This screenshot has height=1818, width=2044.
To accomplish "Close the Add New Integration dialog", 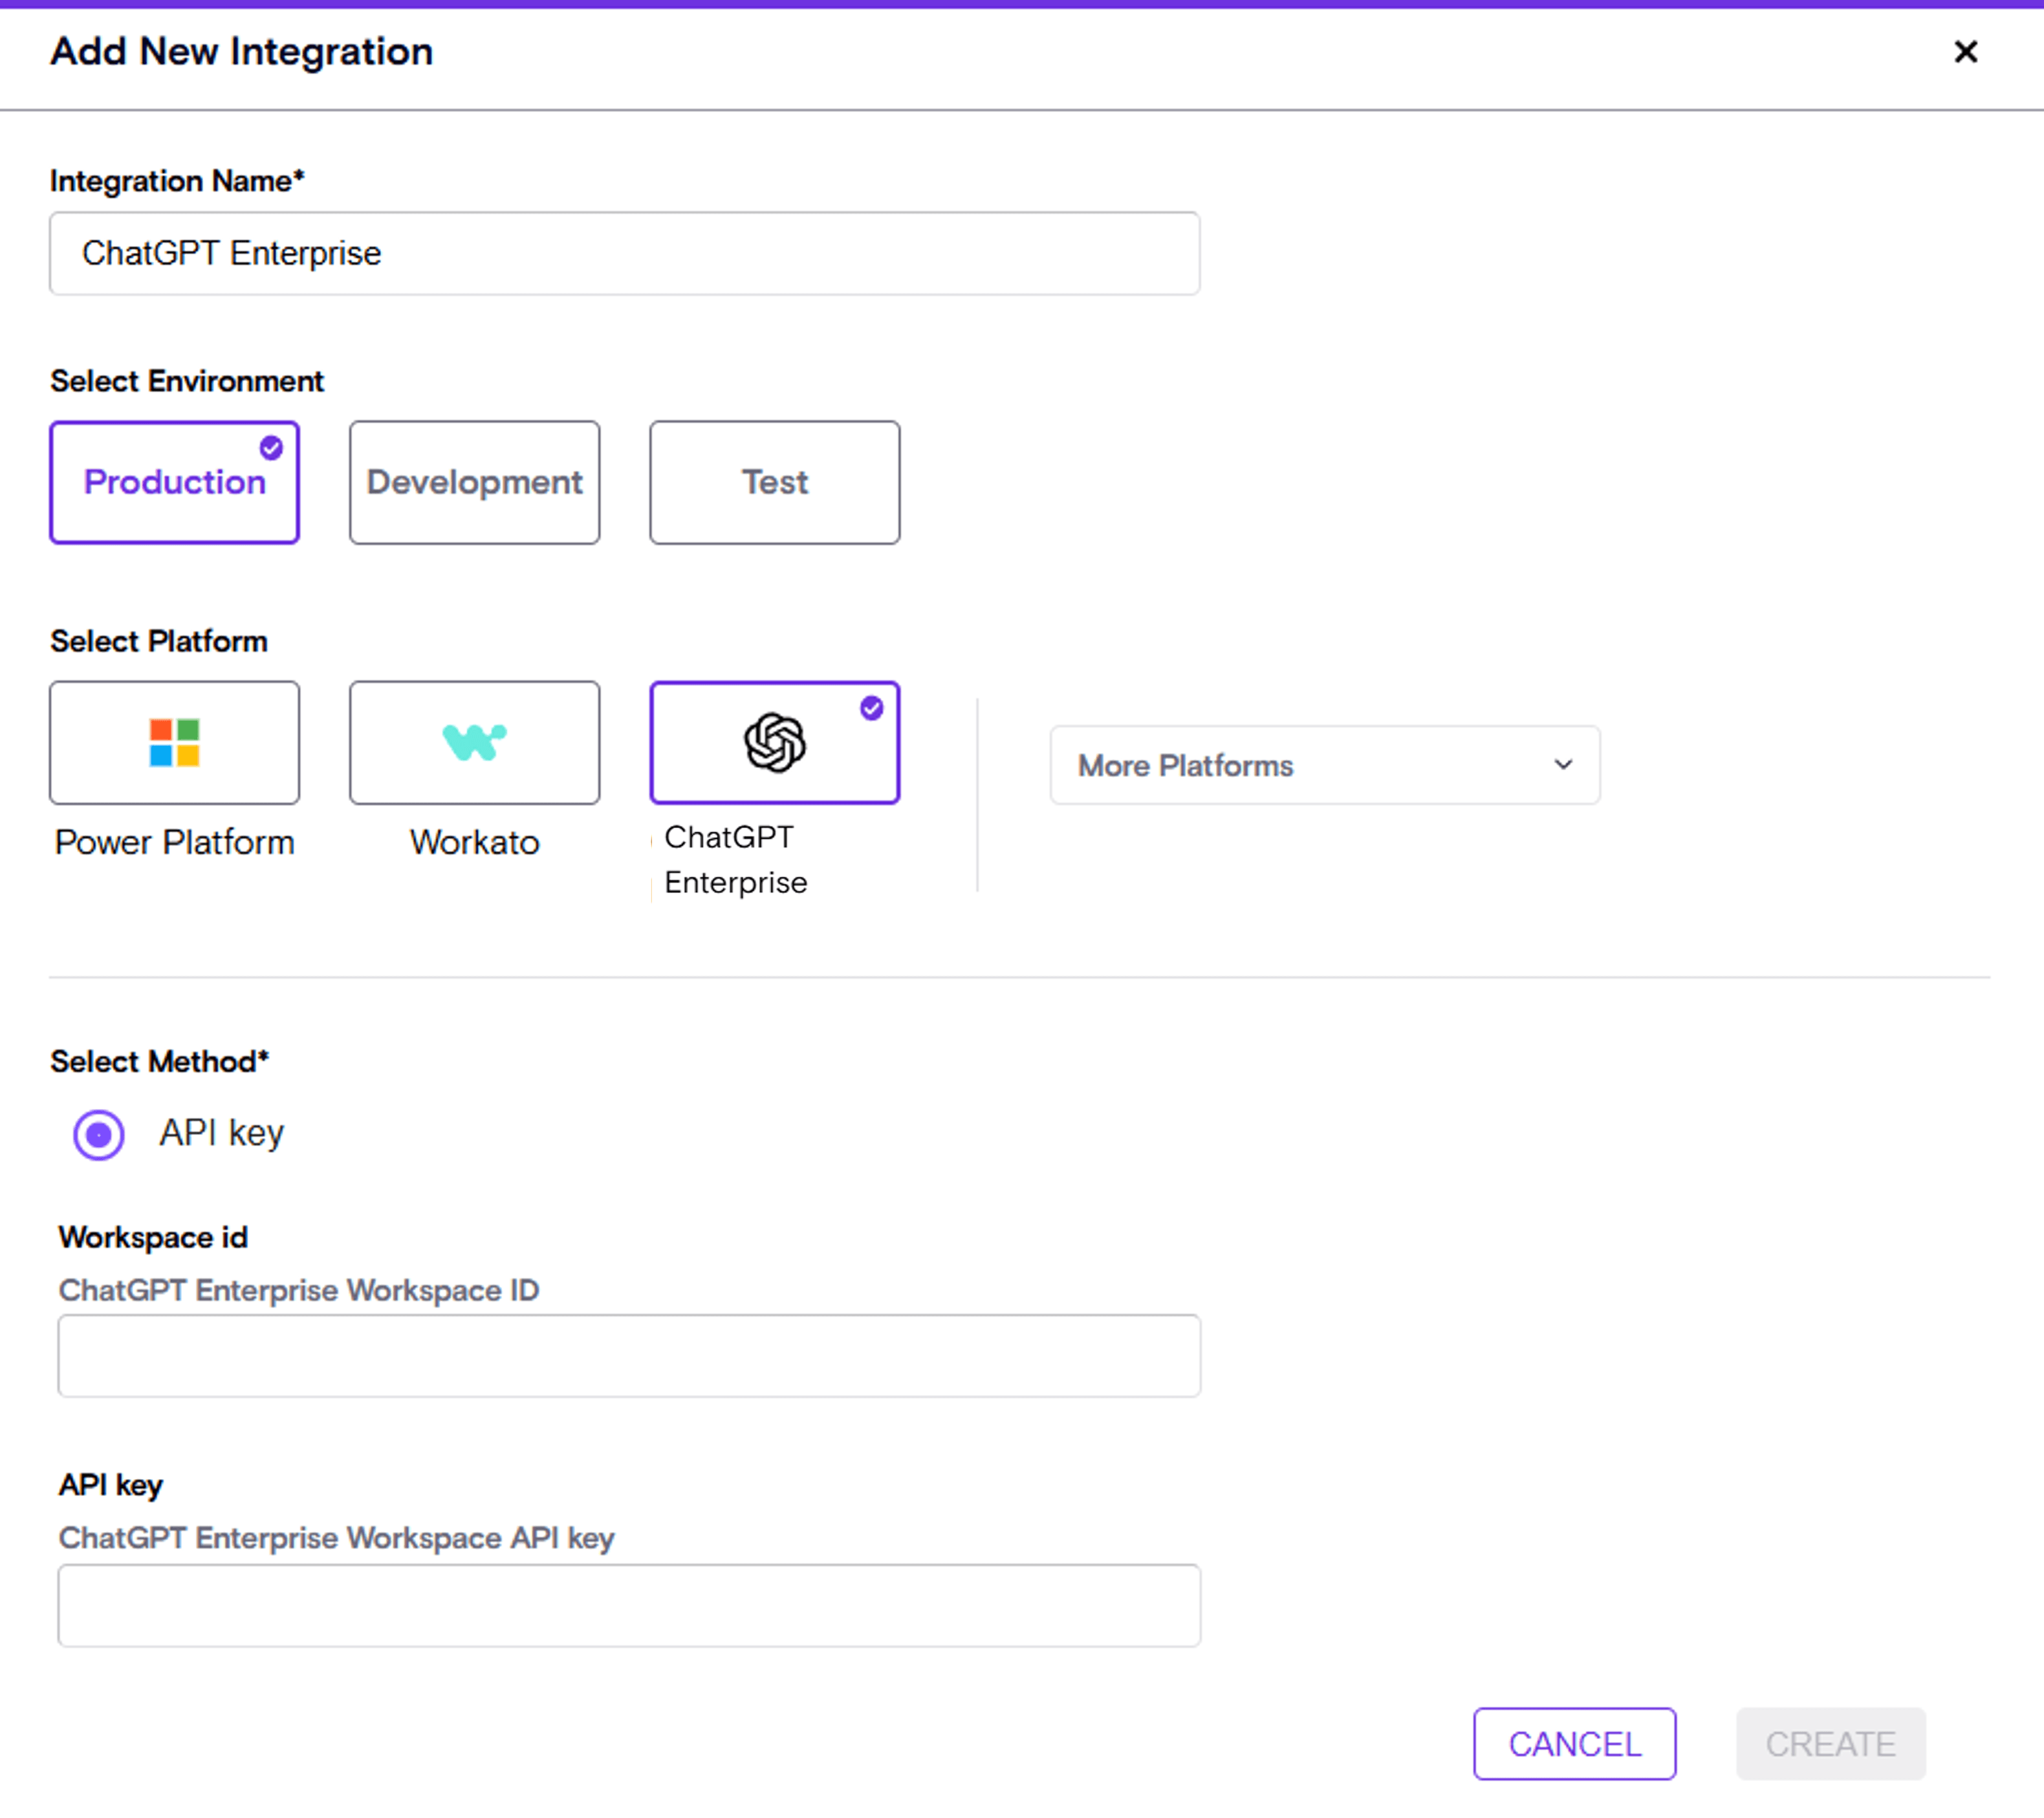I will click(x=1965, y=51).
